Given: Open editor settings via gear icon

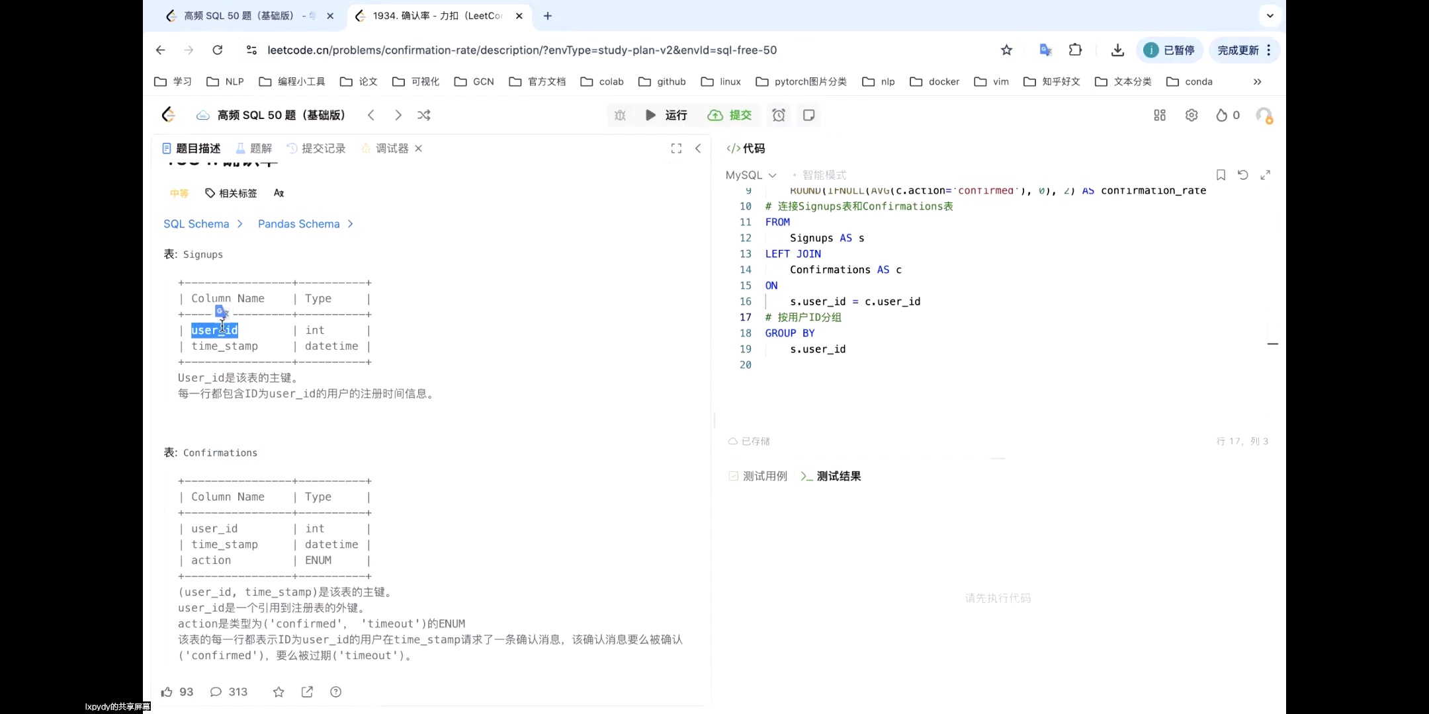Looking at the screenshot, I should click(1191, 114).
